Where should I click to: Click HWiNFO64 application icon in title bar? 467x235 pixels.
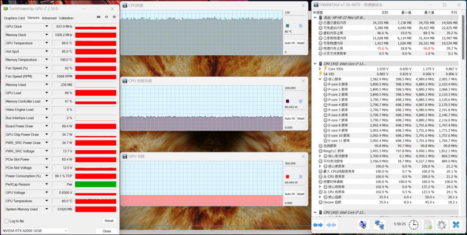click(x=316, y=5)
